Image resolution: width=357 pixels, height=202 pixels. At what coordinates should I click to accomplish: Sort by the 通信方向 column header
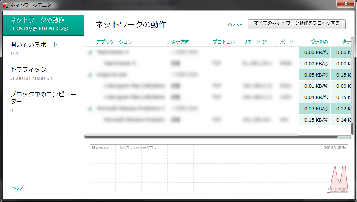tap(180, 42)
